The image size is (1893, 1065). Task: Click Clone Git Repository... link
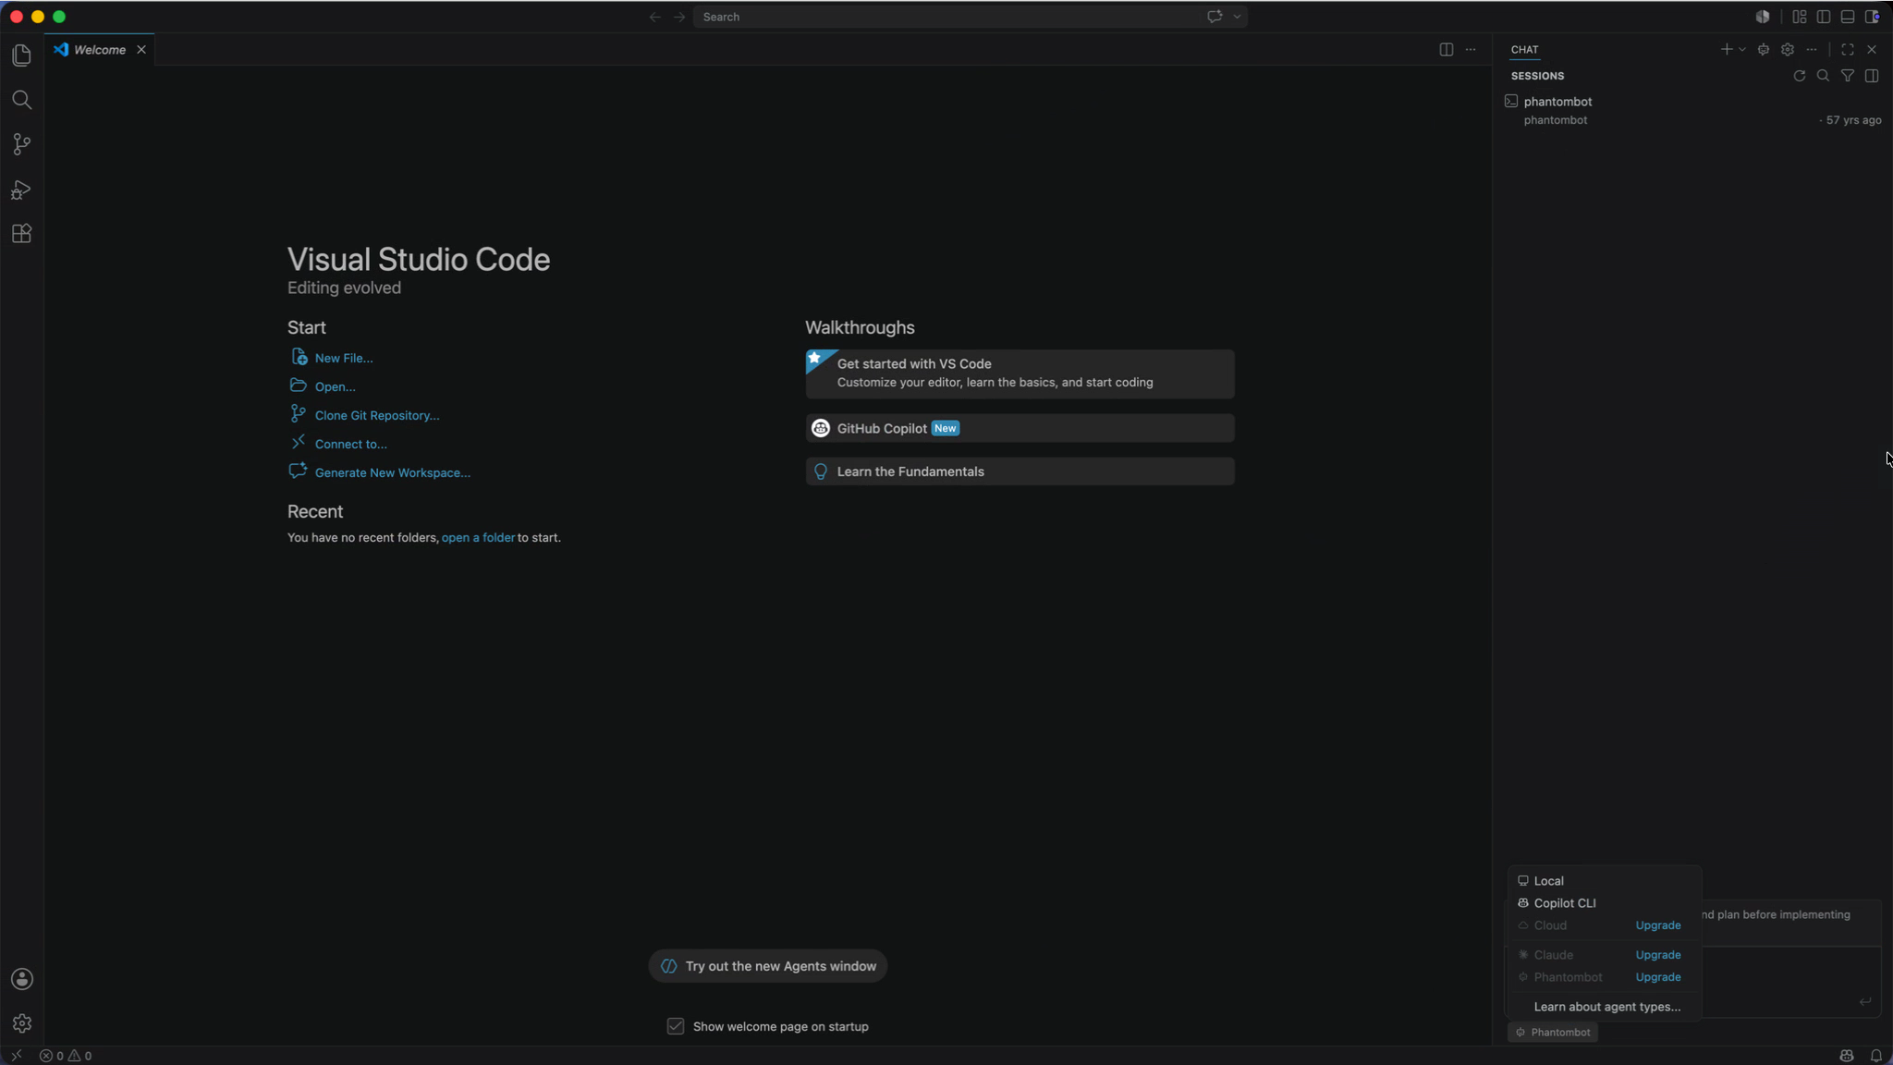click(x=377, y=415)
